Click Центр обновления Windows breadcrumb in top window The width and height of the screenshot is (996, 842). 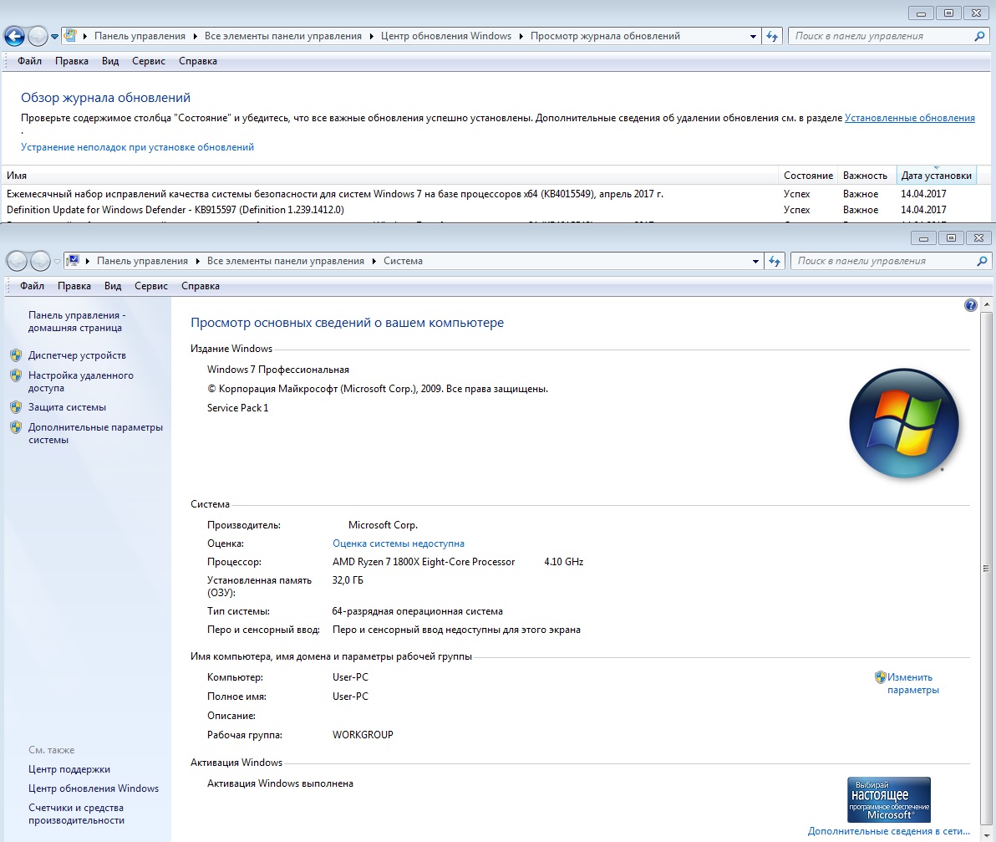pos(446,36)
